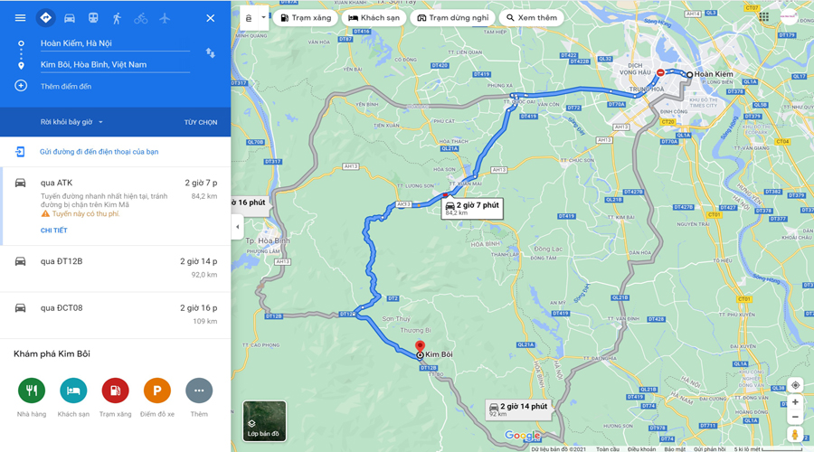Click the Trạm xăng red circle icon
This screenshot has width=814, height=452.
115,391
